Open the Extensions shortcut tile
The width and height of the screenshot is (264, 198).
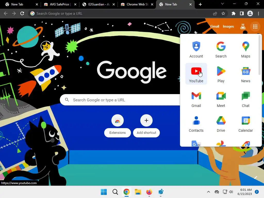(x=117, y=126)
